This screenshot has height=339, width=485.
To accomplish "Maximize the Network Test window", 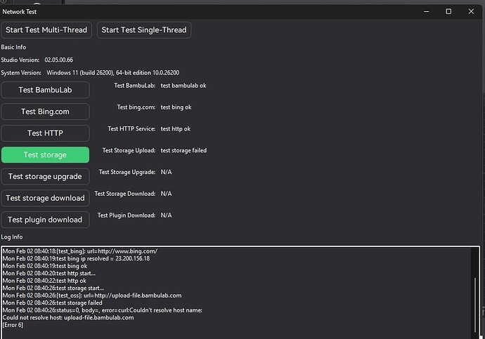I will 448,11.
